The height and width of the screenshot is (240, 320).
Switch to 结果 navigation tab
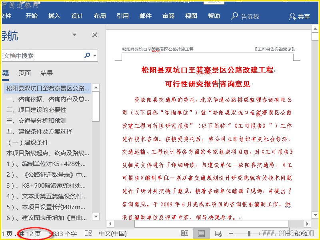click(x=46, y=73)
